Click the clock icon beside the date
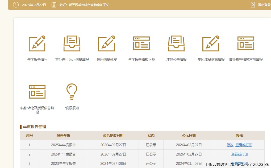Image resolution: width=271 pixels, height=168 pixels. 16,5
